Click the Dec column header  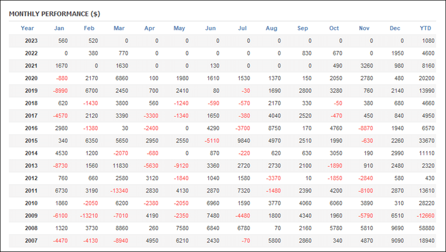[395, 28]
